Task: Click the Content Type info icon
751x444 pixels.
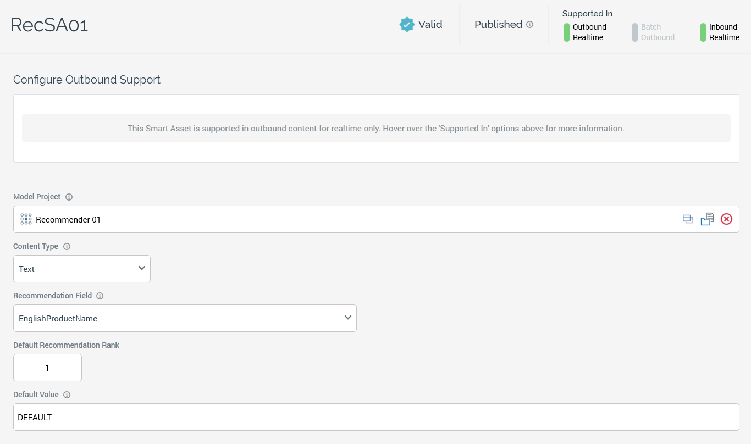Action: coord(67,246)
